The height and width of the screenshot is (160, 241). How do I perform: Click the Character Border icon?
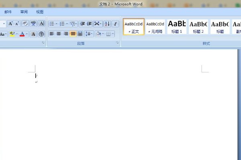41,24
